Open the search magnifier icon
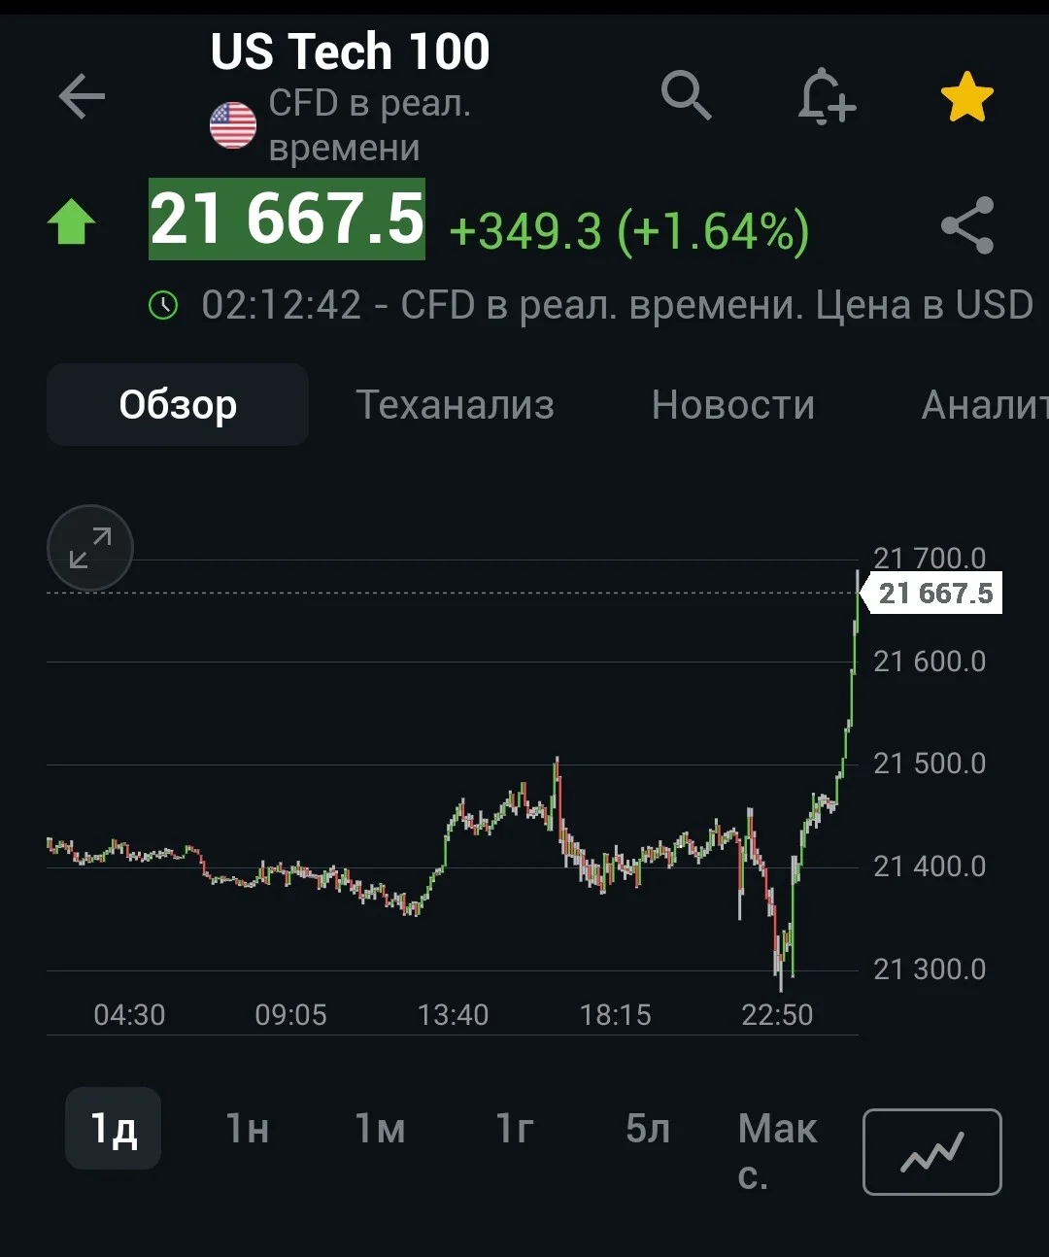This screenshot has height=1257, width=1049. [687, 95]
